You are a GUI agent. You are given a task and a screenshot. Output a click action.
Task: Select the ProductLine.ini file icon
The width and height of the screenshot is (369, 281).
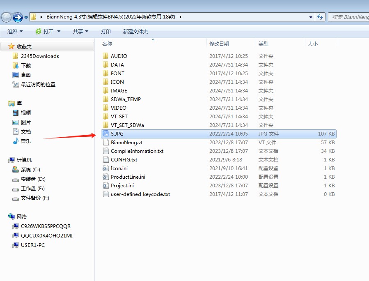tap(105, 177)
